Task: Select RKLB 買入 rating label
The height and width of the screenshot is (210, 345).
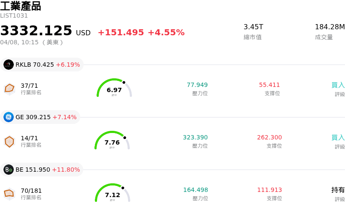Action: tap(338, 85)
